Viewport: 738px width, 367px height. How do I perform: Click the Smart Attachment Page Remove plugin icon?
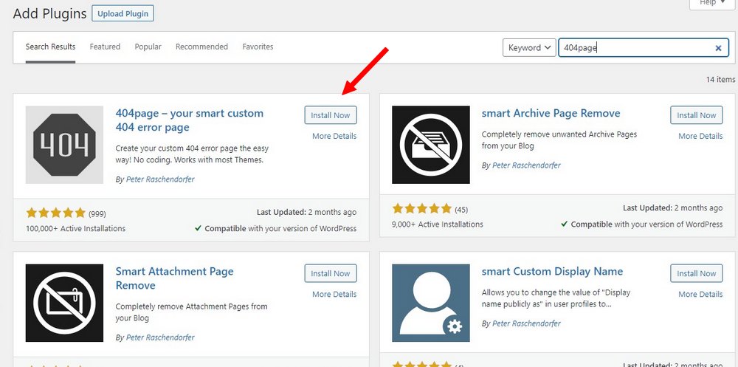(64, 303)
